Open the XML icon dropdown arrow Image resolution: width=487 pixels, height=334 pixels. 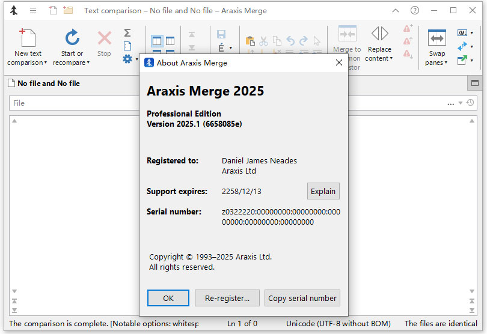[472, 33]
